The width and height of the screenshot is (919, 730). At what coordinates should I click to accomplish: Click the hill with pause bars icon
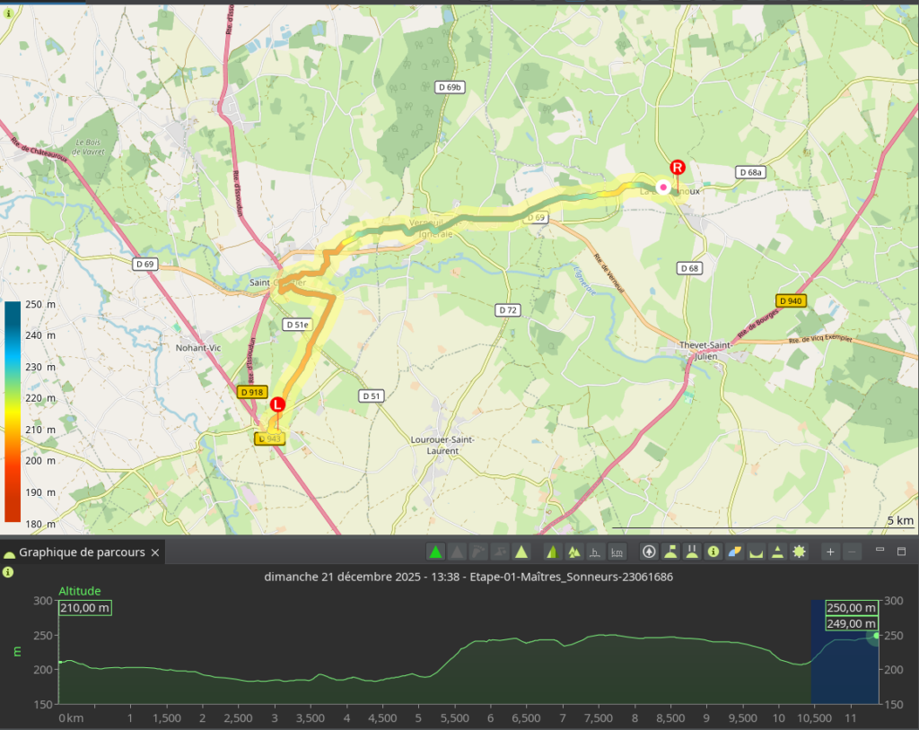pos(692,552)
